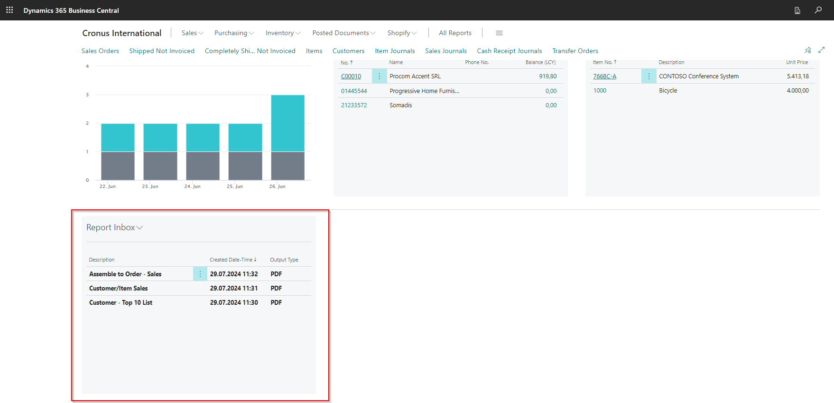Screen dimensions: 834x403
Task: Click 29.07.2024 11:31 timestamp cell
Action: (x=234, y=288)
